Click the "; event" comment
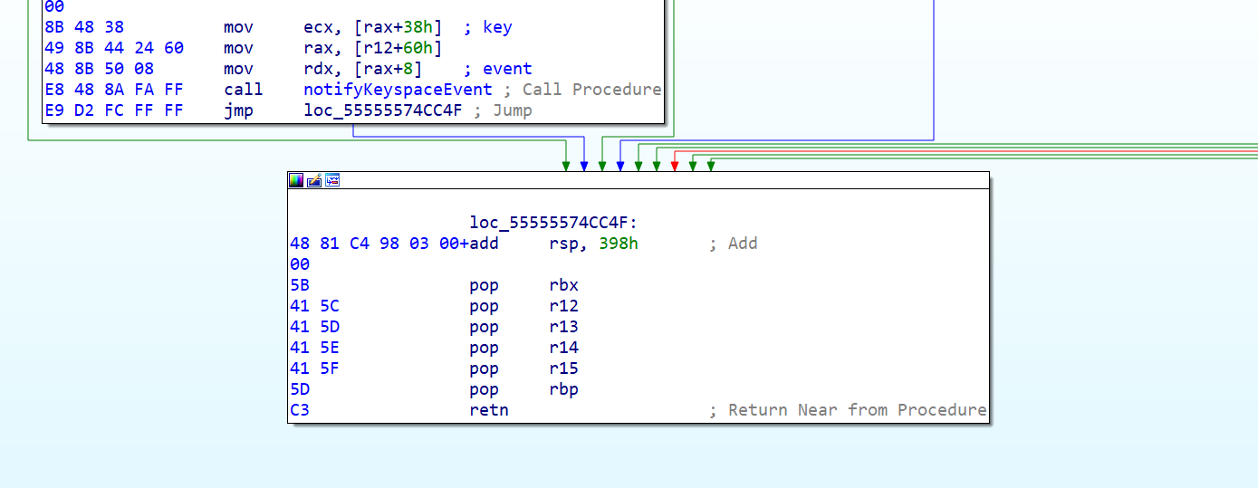1258x488 pixels. (x=497, y=69)
